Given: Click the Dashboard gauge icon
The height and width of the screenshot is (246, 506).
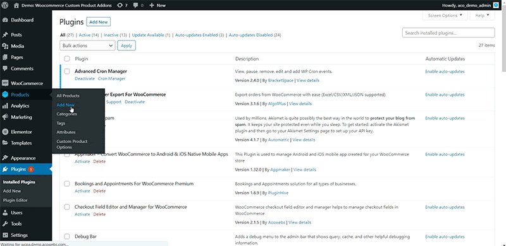Looking at the screenshot, I should tap(5, 20).
